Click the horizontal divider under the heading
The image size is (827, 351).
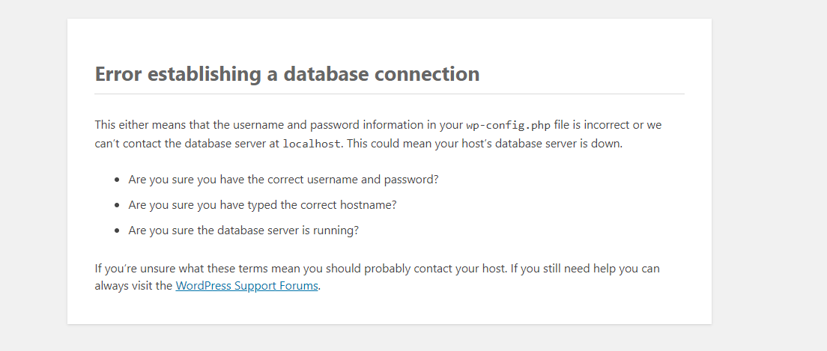coord(390,94)
